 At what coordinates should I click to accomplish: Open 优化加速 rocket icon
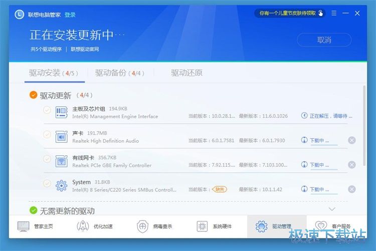tap(83, 226)
